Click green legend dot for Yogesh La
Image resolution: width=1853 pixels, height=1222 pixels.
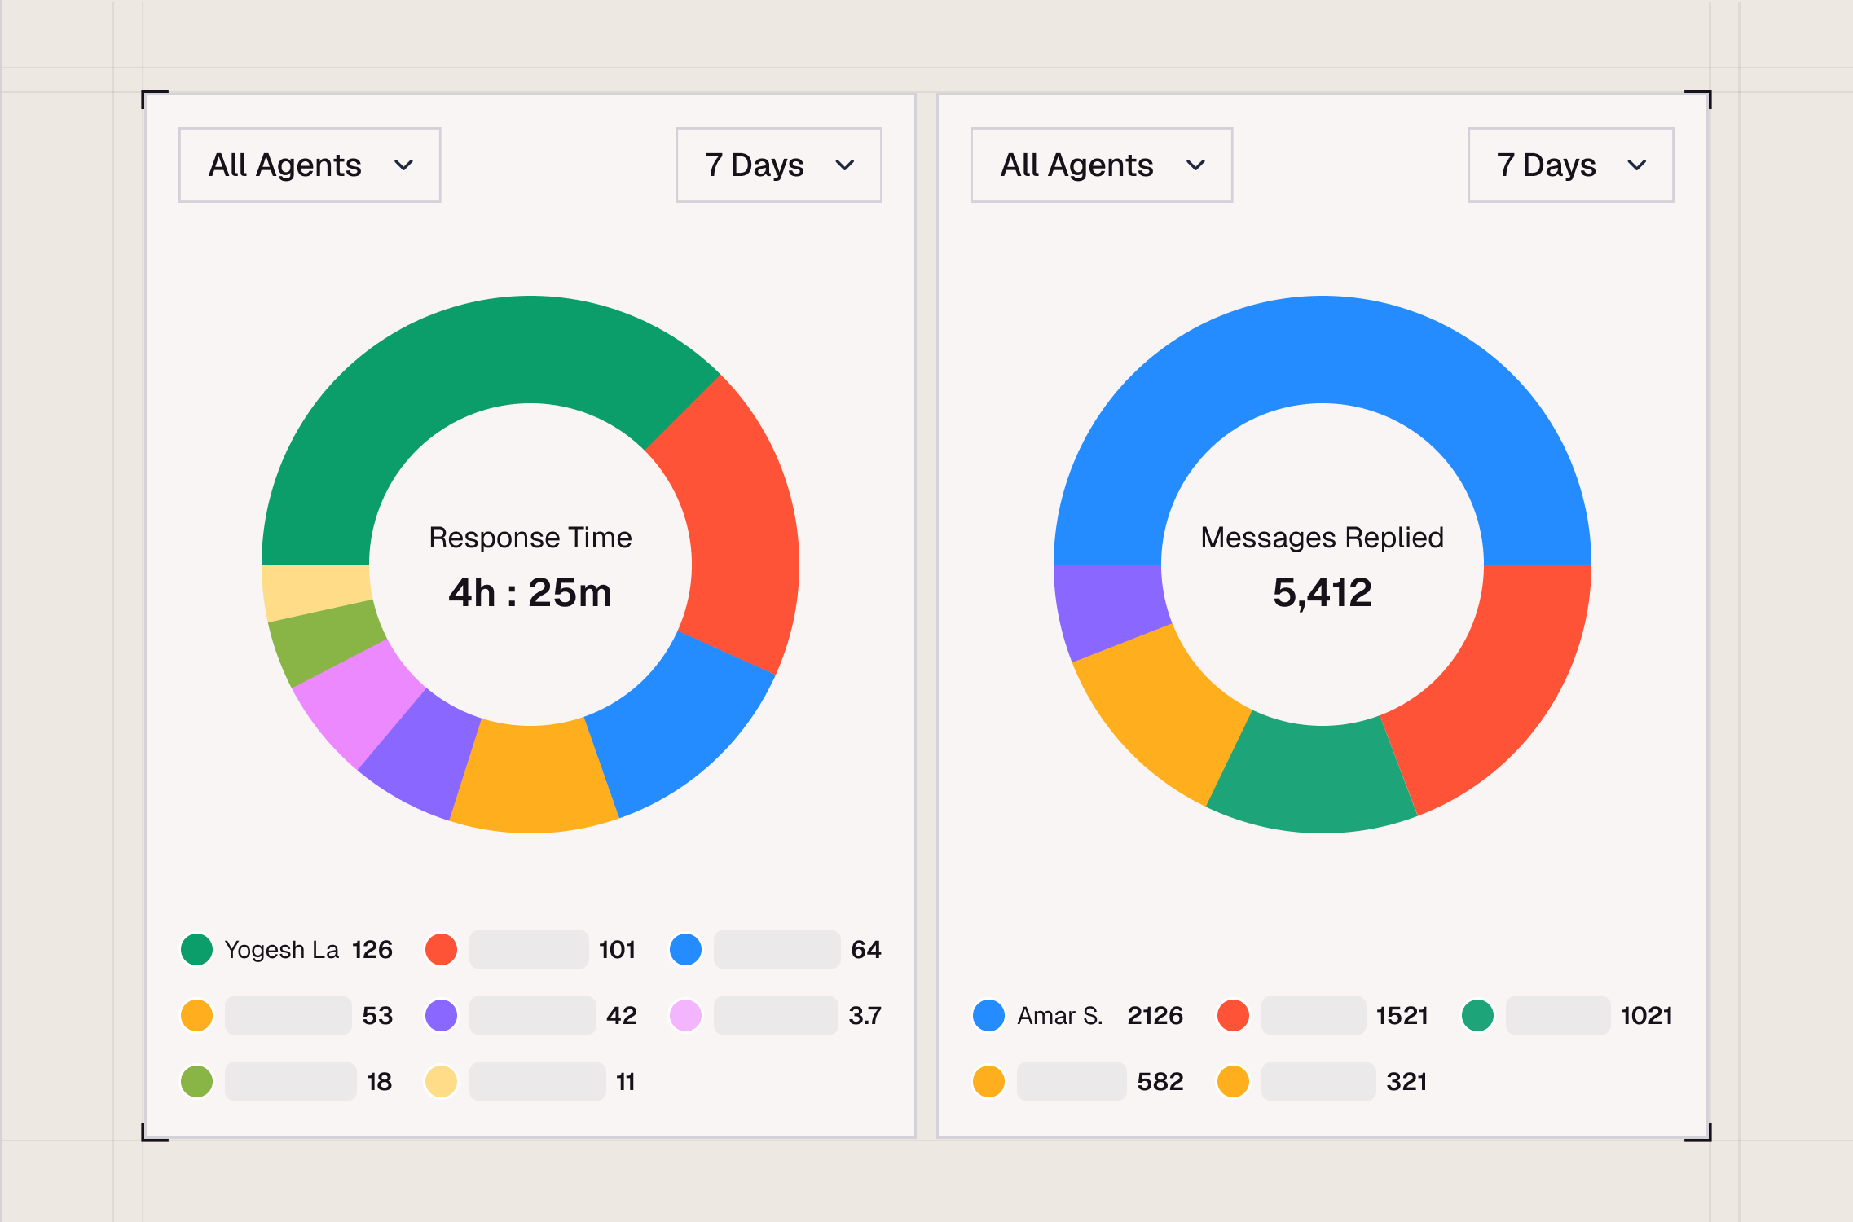196,949
